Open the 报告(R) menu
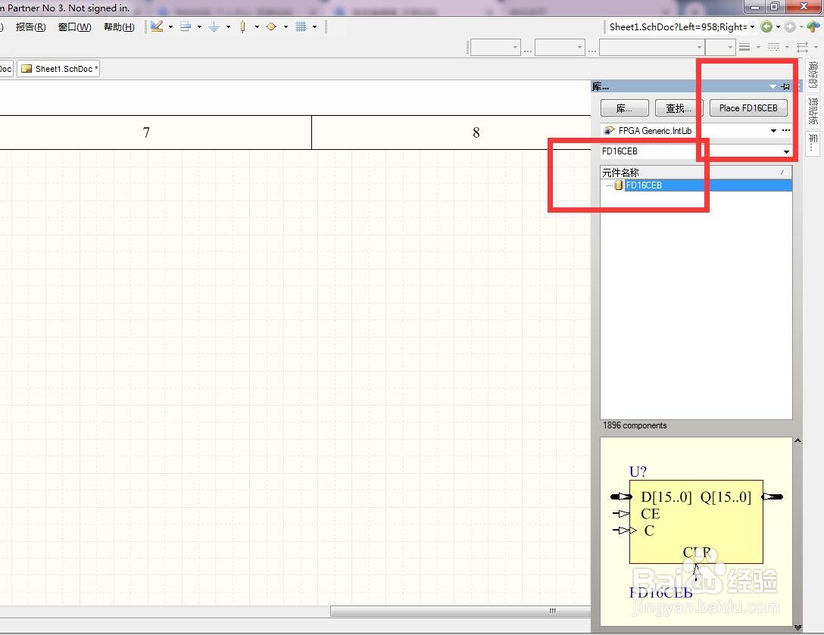The width and height of the screenshot is (824, 635). [30, 26]
